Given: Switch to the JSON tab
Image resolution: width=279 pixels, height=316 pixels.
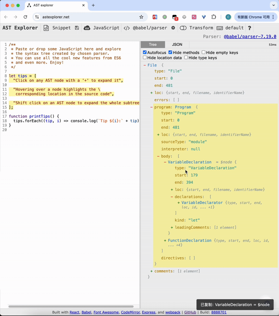Looking at the screenshot, I should click(177, 44).
